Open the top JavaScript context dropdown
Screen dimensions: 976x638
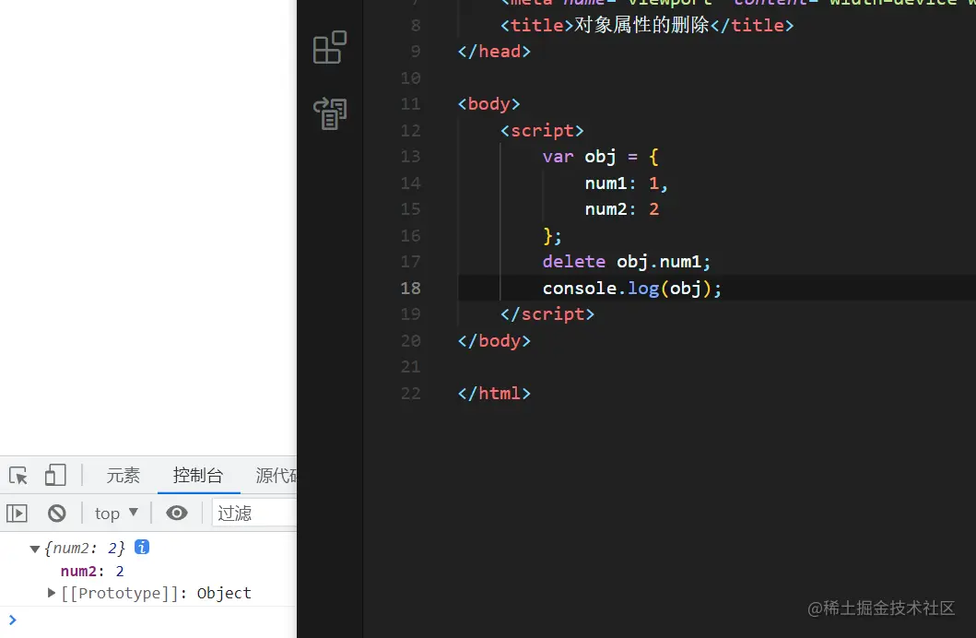tap(116, 514)
